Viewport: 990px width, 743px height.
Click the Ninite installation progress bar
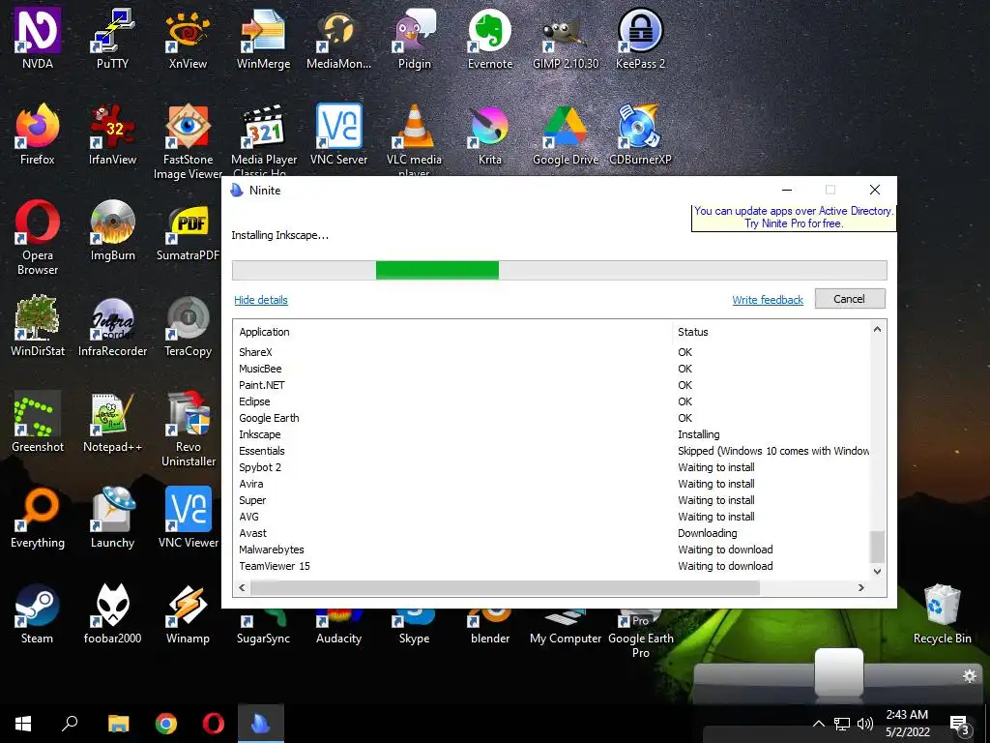tap(560, 270)
